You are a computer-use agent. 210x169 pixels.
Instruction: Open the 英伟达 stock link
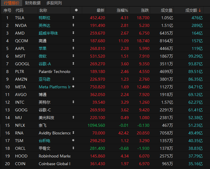[x=44, y=25]
